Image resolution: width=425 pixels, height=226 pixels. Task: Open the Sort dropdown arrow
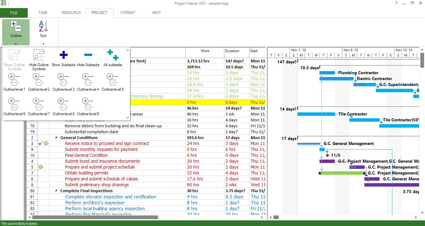(43, 44)
